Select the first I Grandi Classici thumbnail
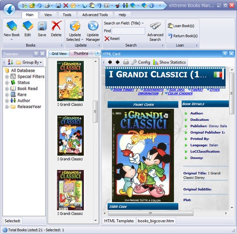The height and width of the screenshot is (234, 237). click(70, 81)
